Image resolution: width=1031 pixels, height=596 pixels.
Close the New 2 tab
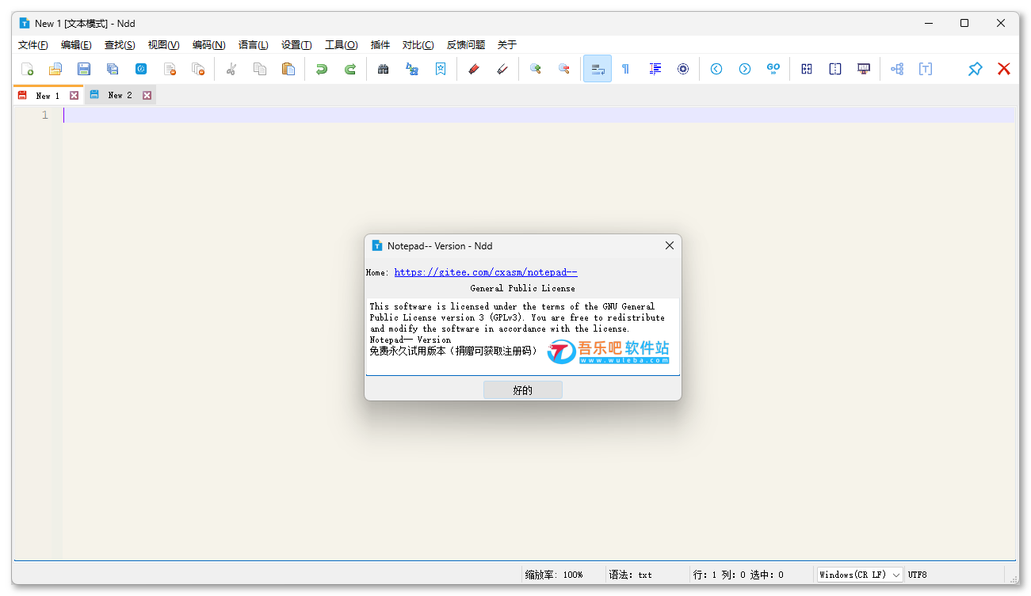(x=147, y=95)
